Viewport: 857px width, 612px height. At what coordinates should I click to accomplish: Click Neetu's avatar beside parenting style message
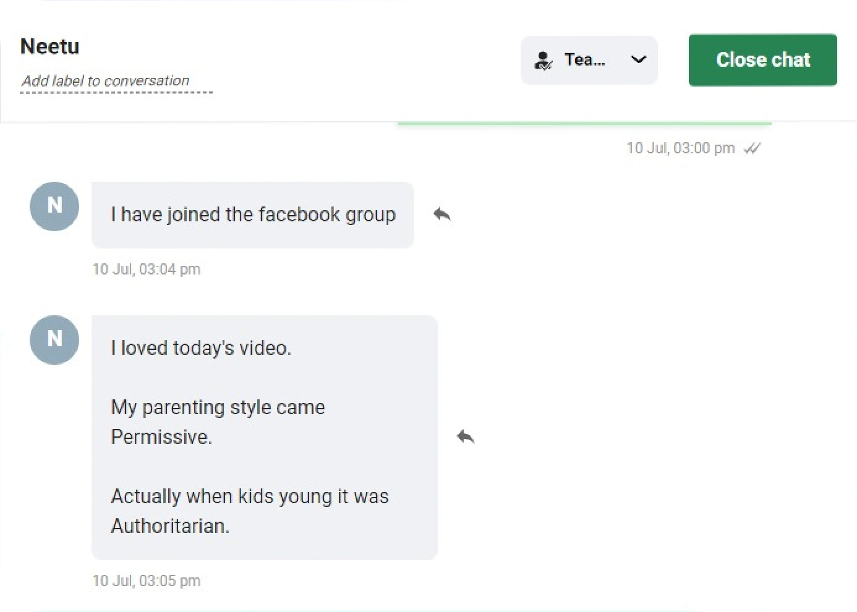click(x=54, y=339)
